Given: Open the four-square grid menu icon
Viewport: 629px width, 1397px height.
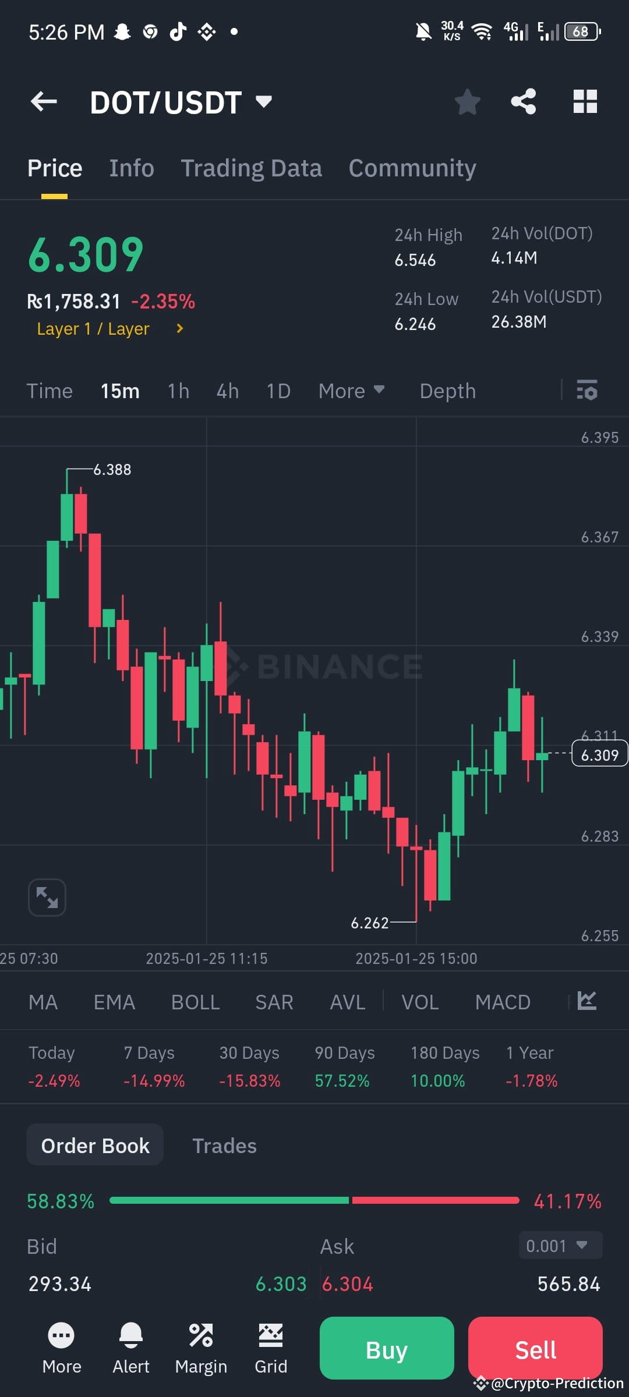Looking at the screenshot, I should tap(585, 102).
